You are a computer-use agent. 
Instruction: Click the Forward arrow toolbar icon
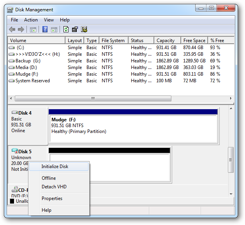(x=21, y=29)
